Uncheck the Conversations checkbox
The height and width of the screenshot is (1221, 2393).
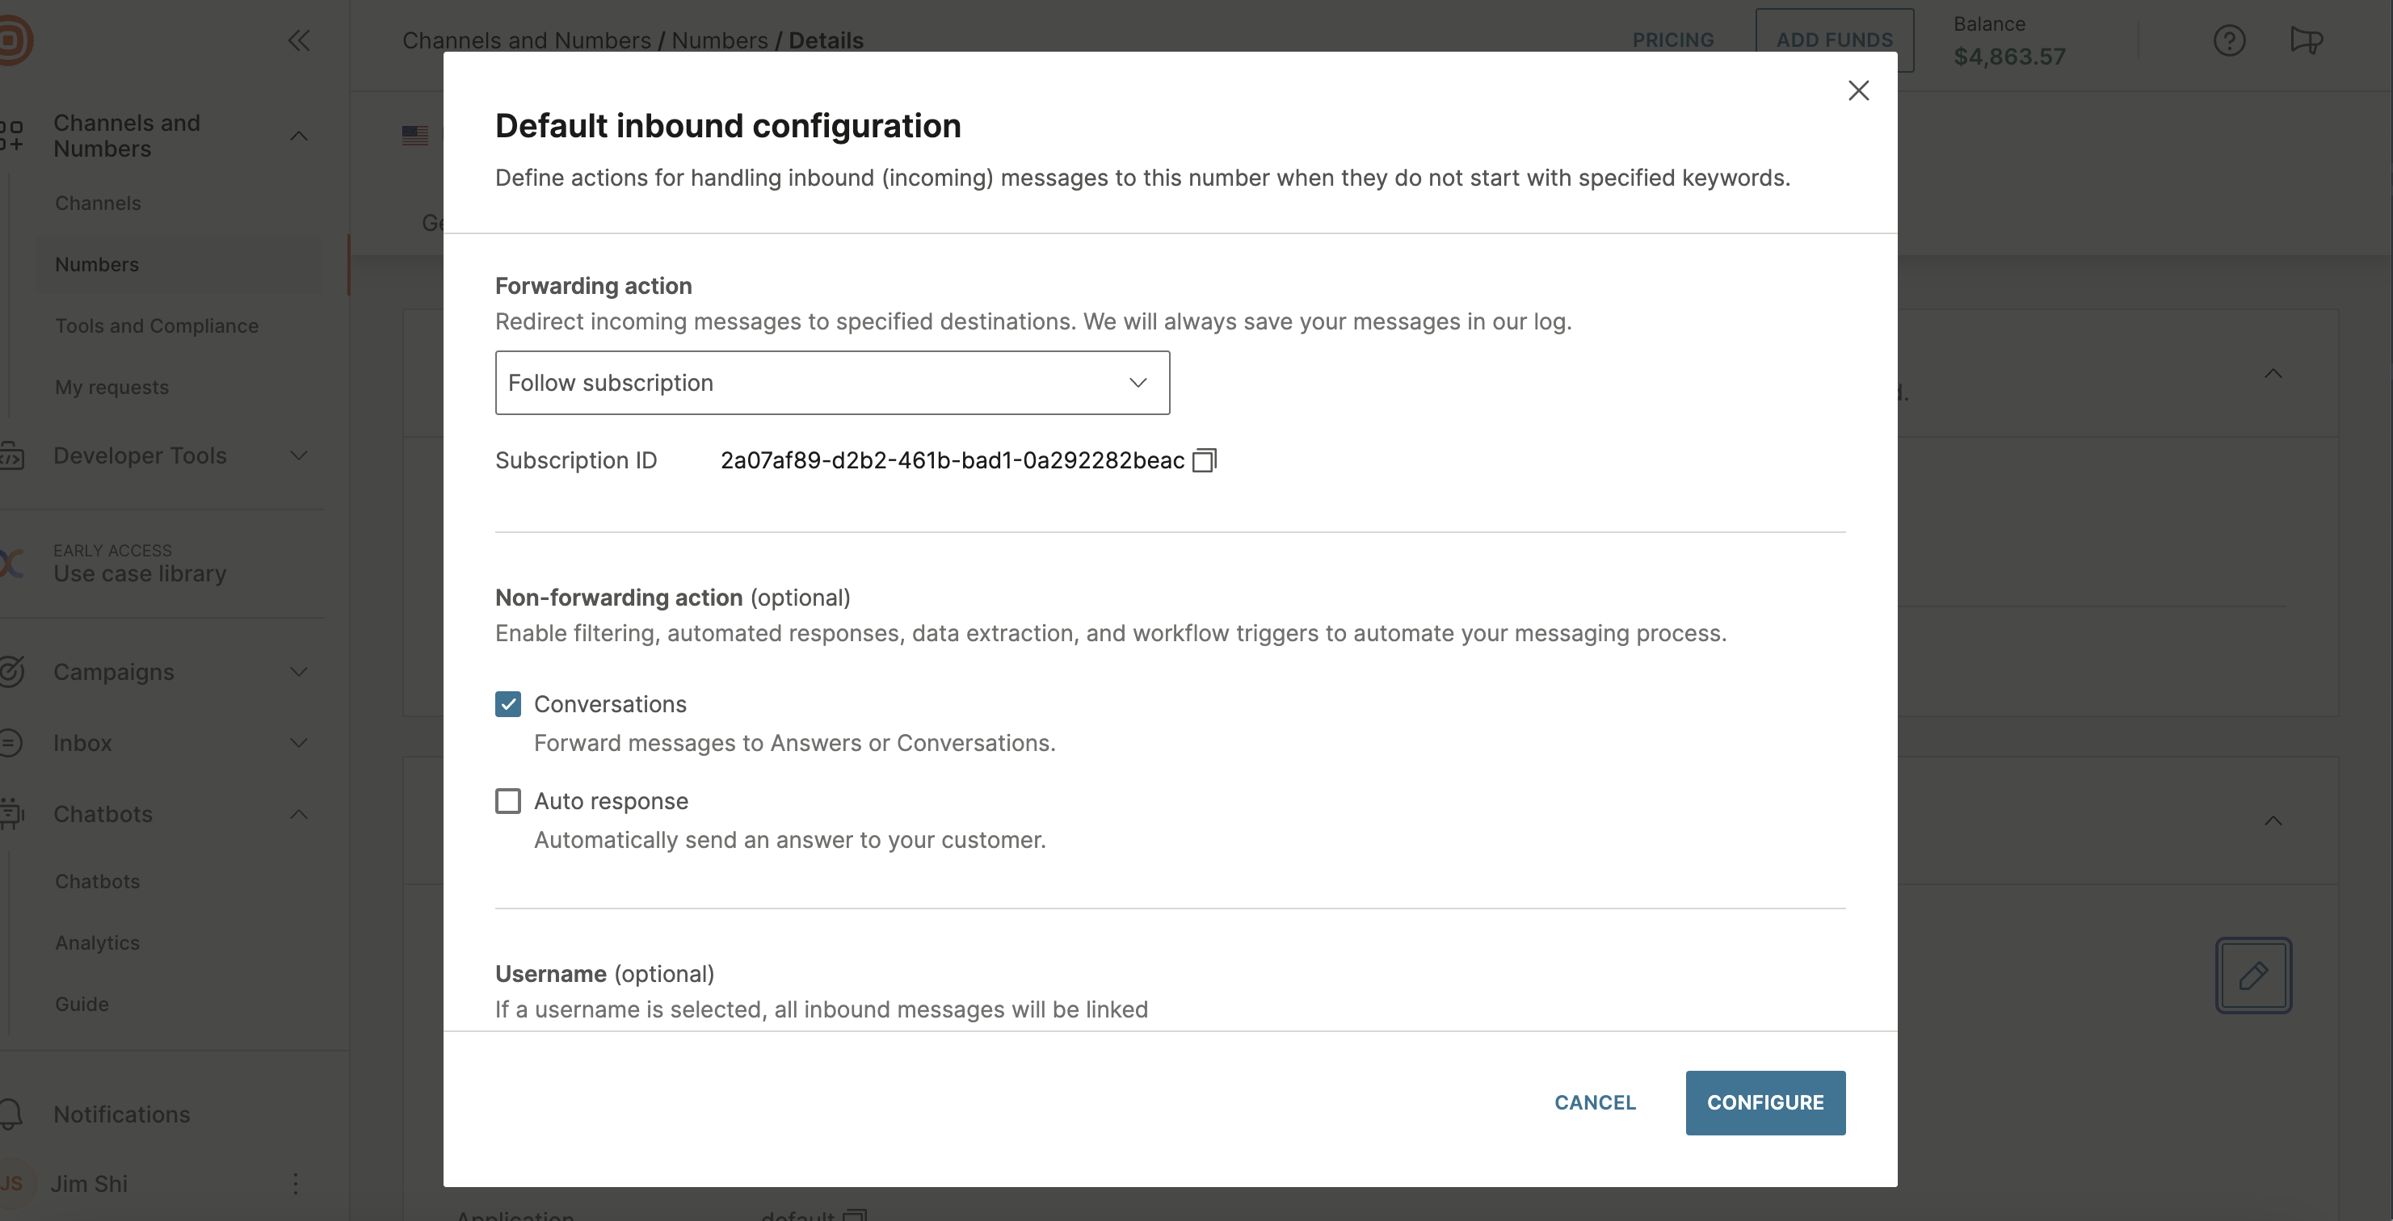(x=508, y=704)
